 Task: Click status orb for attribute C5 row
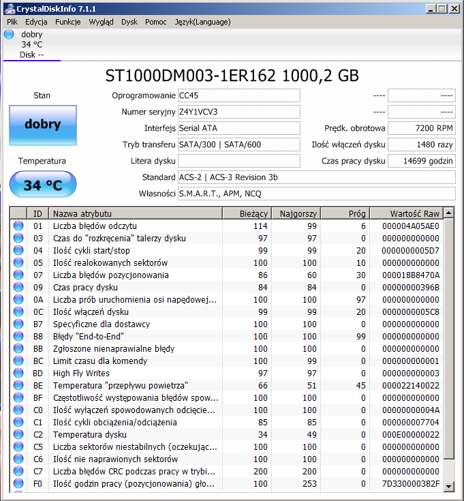click(x=18, y=446)
